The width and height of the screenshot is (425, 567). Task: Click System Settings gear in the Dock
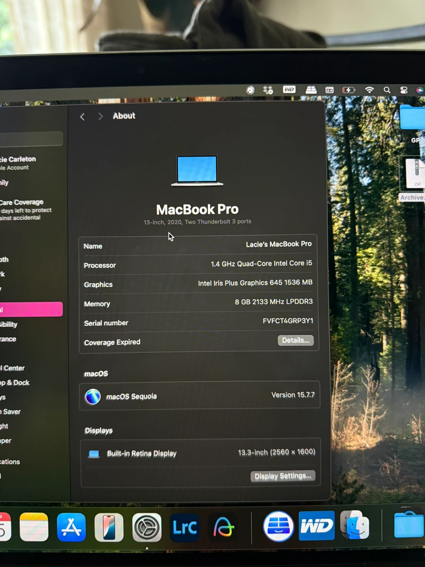tap(147, 527)
